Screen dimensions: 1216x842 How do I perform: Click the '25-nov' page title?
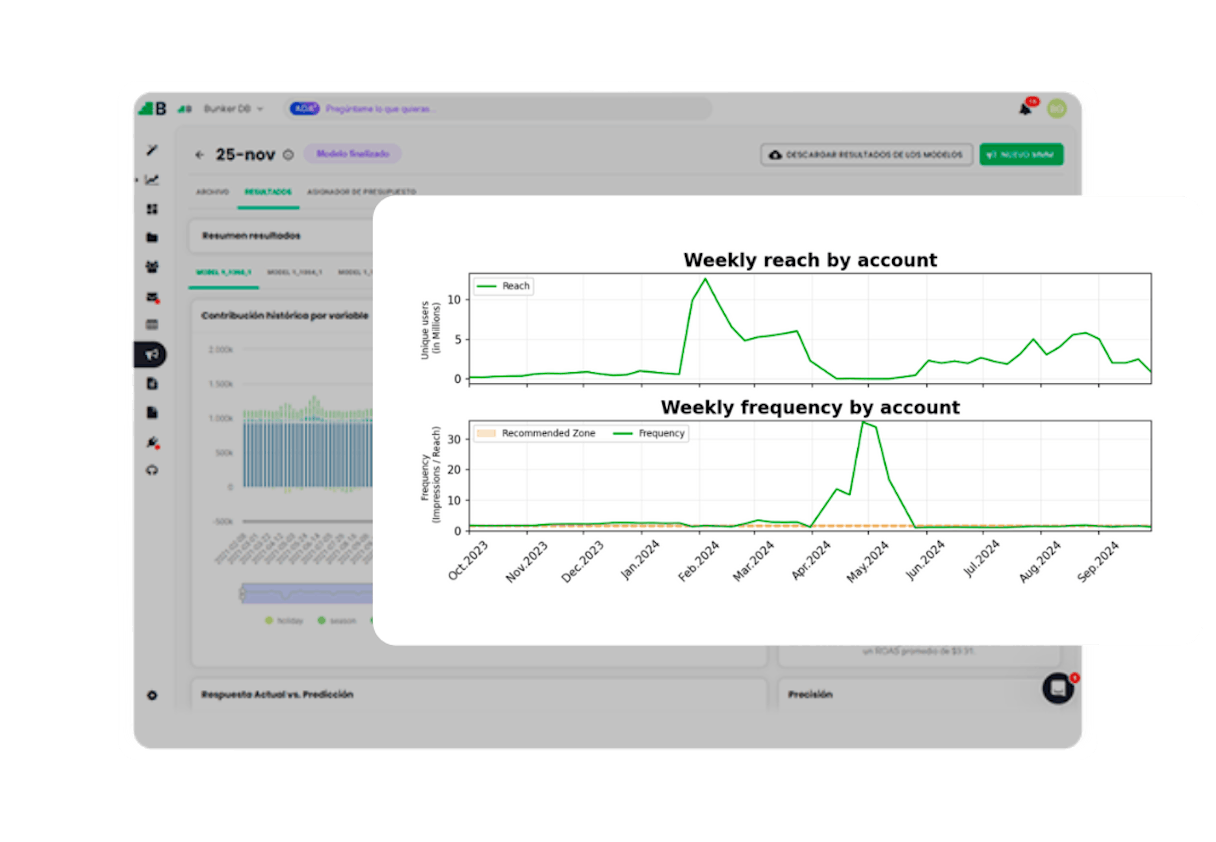click(245, 155)
